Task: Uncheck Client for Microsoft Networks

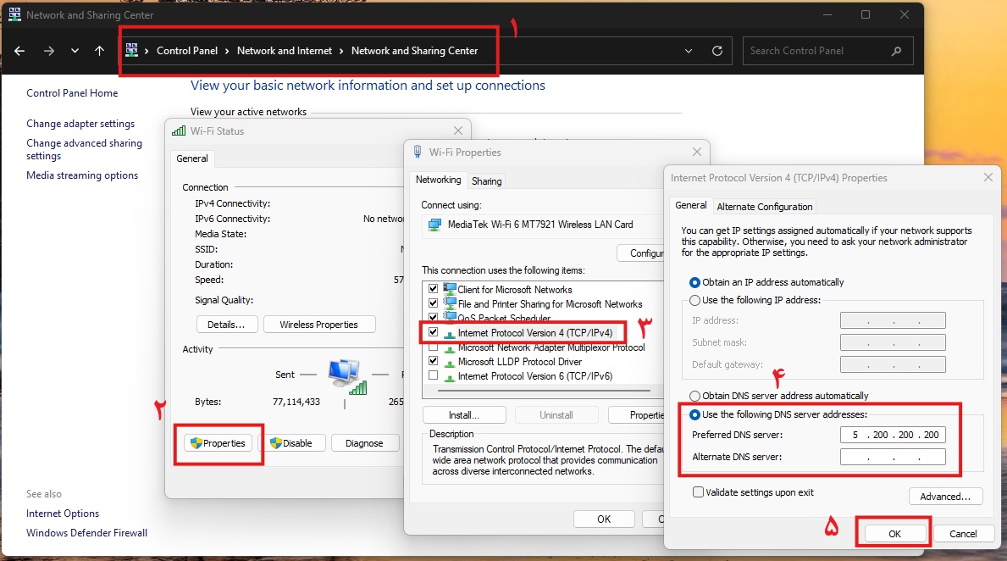Action: coord(434,290)
